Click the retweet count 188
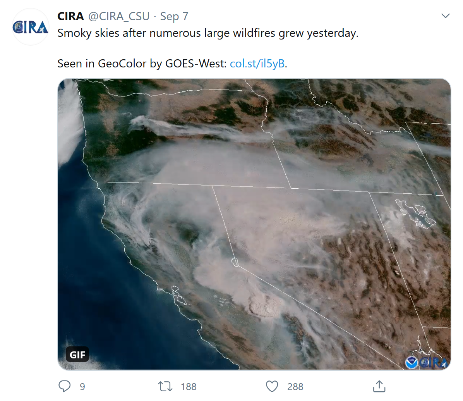This screenshot has width=463, height=401. 189,387
